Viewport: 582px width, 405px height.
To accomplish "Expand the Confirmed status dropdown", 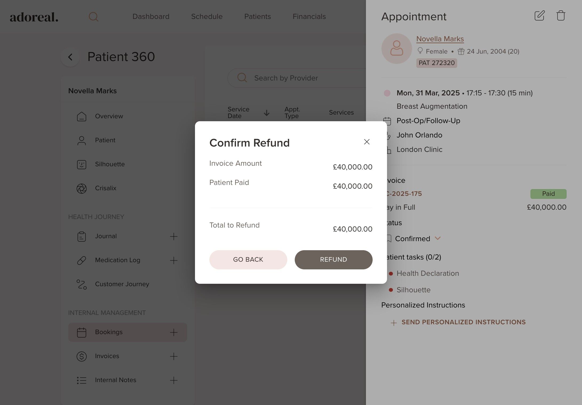I will (437, 238).
